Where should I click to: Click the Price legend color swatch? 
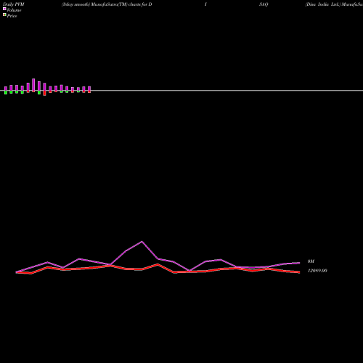click(4, 15)
